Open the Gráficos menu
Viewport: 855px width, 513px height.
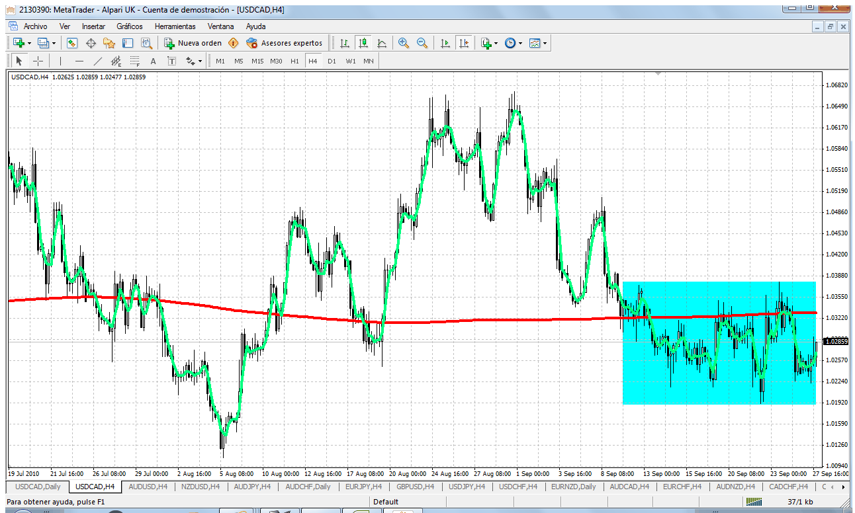click(130, 26)
